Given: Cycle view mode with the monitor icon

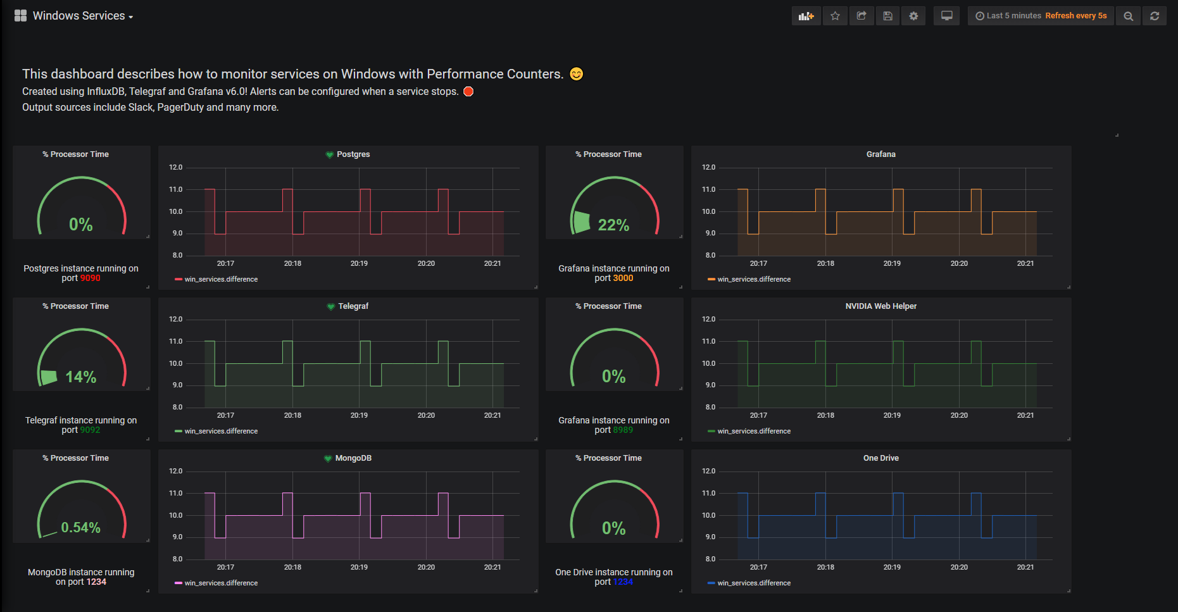Looking at the screenshot, I should tap(946, 16).
